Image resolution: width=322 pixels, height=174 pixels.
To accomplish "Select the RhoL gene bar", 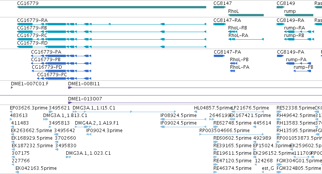I will click(x=246, y=15).
